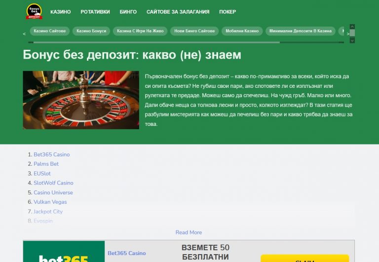Click Минимални Депозити В Казина pill
Viewport: 379px width, 262px height.
pos(300,31)
